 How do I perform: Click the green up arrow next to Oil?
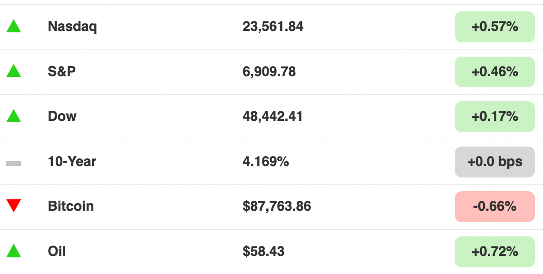13,251
